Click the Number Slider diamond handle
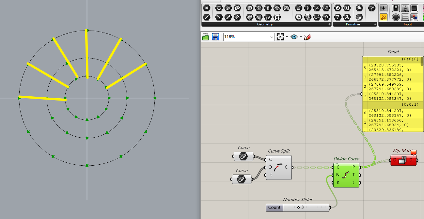This screenshot has height=219, width=424. click(x=298, y=208)
